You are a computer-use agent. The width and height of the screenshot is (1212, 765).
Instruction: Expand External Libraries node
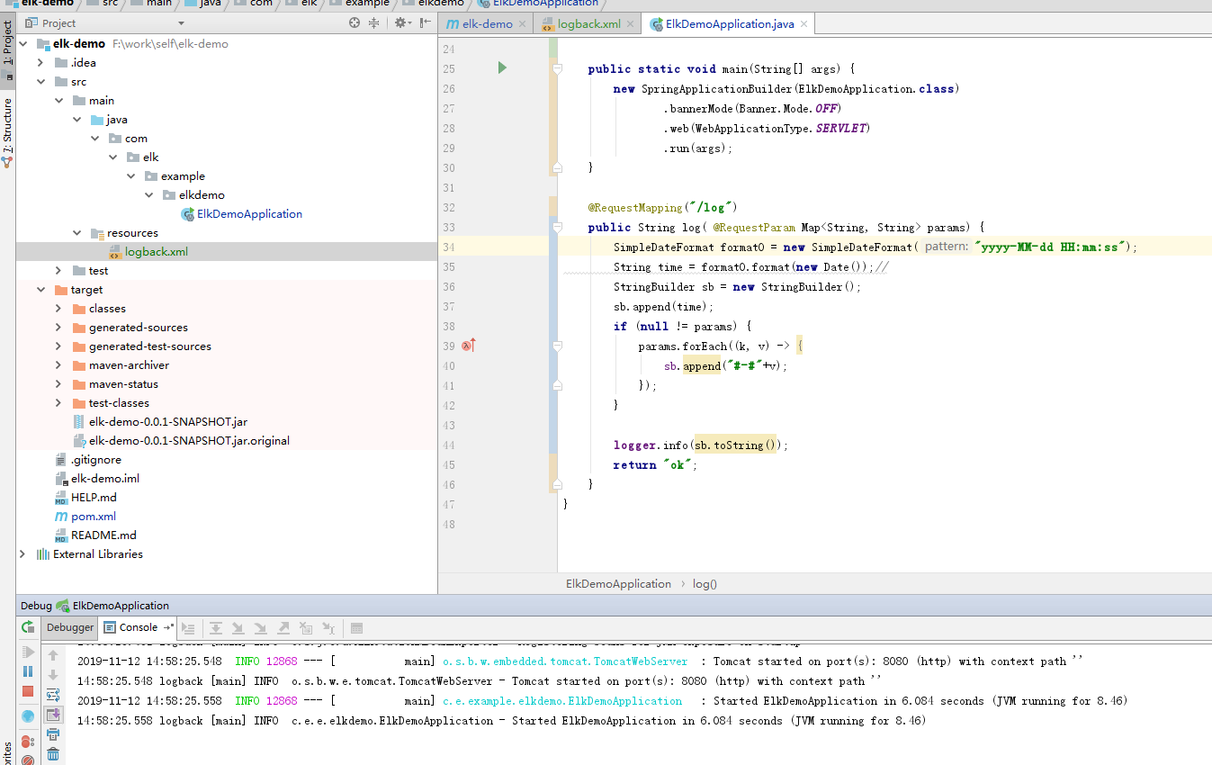pos(22,553)
